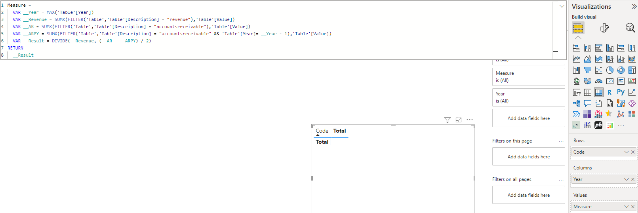Insert a paginated report visual
The height and width of the screenshot is (213, 638).
[x=610, y=103]
